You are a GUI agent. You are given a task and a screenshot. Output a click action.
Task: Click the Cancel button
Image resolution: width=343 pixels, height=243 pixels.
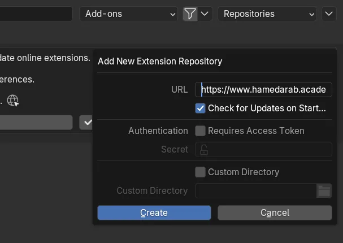point(275,212)
